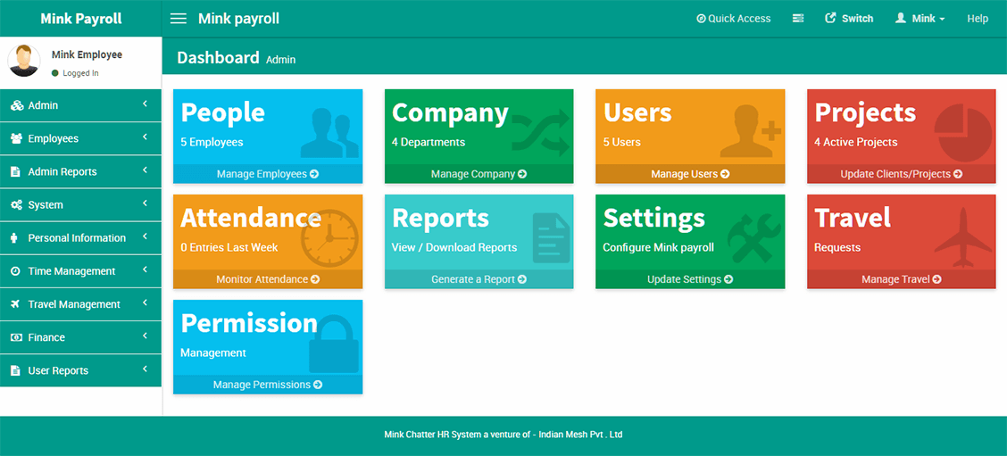The height and width of the screenshot is (456, 1007).
Task: Click the Manage Company link
Action: click(x=479, y=174)
